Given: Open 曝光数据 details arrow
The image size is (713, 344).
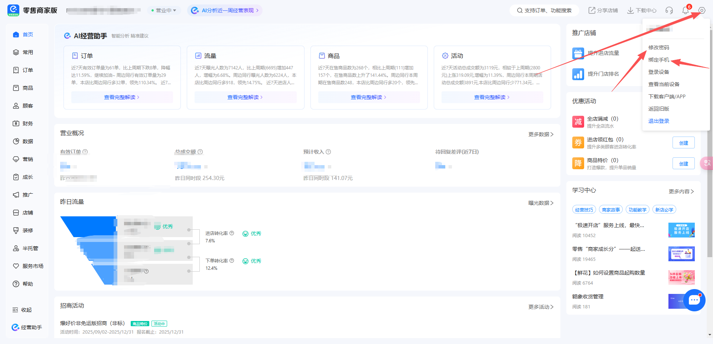Looking at the screenshot, I should coord(541,203).
